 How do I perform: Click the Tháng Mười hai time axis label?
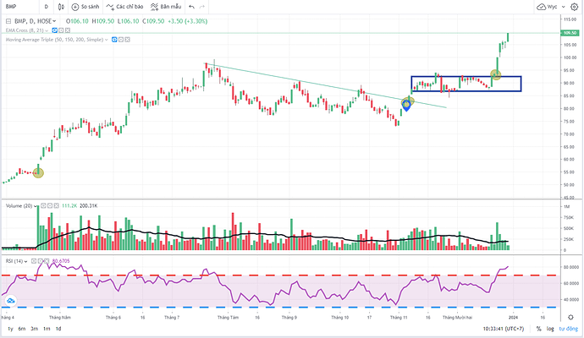tap(457, 318)
